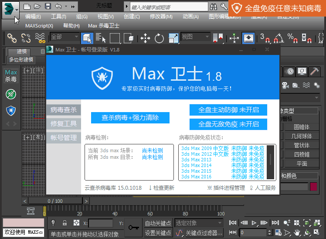Toggle the Angle Snap icon

tap(279, 38)
